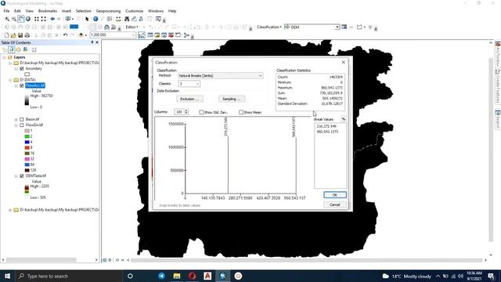Open a map document folder icon

[x=13, y=34]
